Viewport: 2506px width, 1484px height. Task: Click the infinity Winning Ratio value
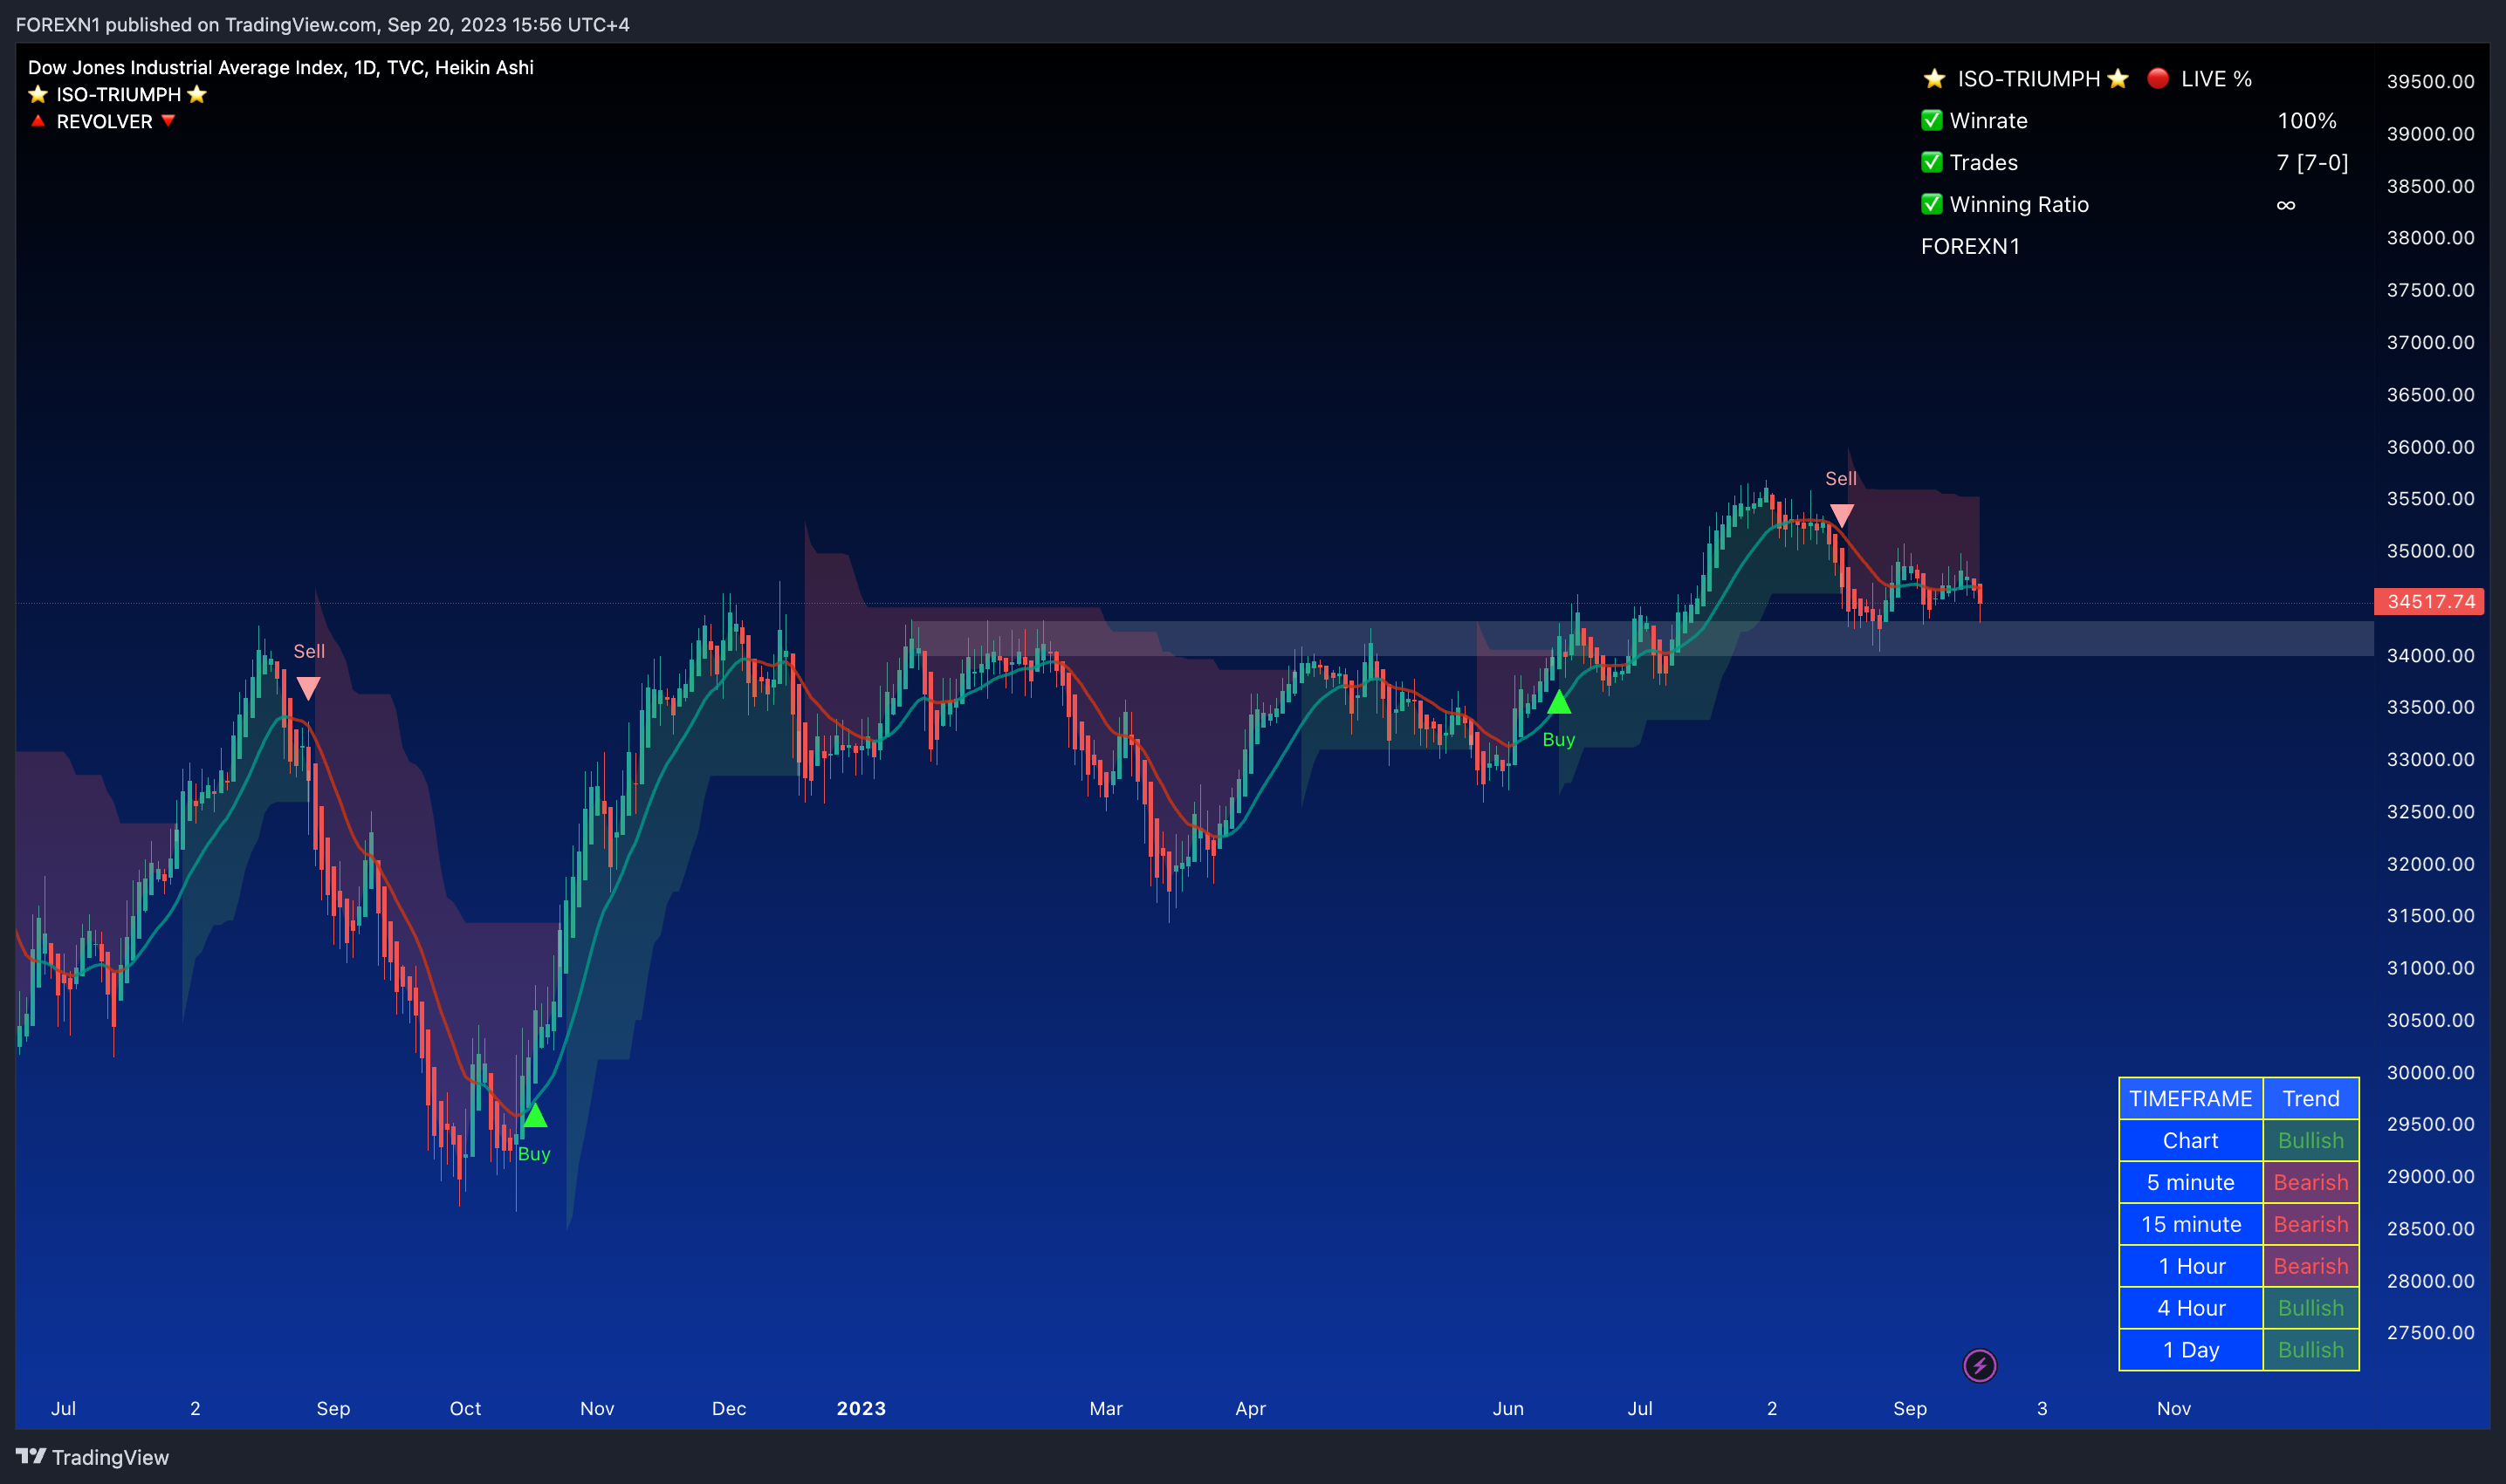tap(2286, 205)
